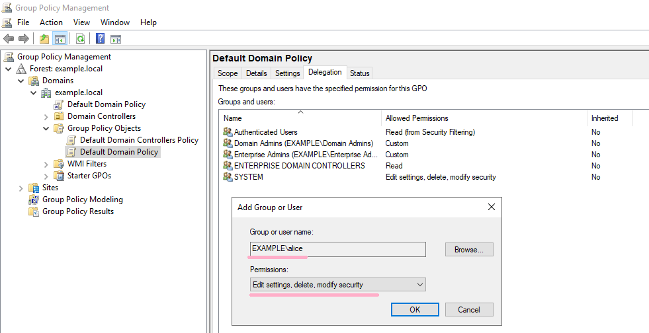Click the Inherited column header

point(610,118)
